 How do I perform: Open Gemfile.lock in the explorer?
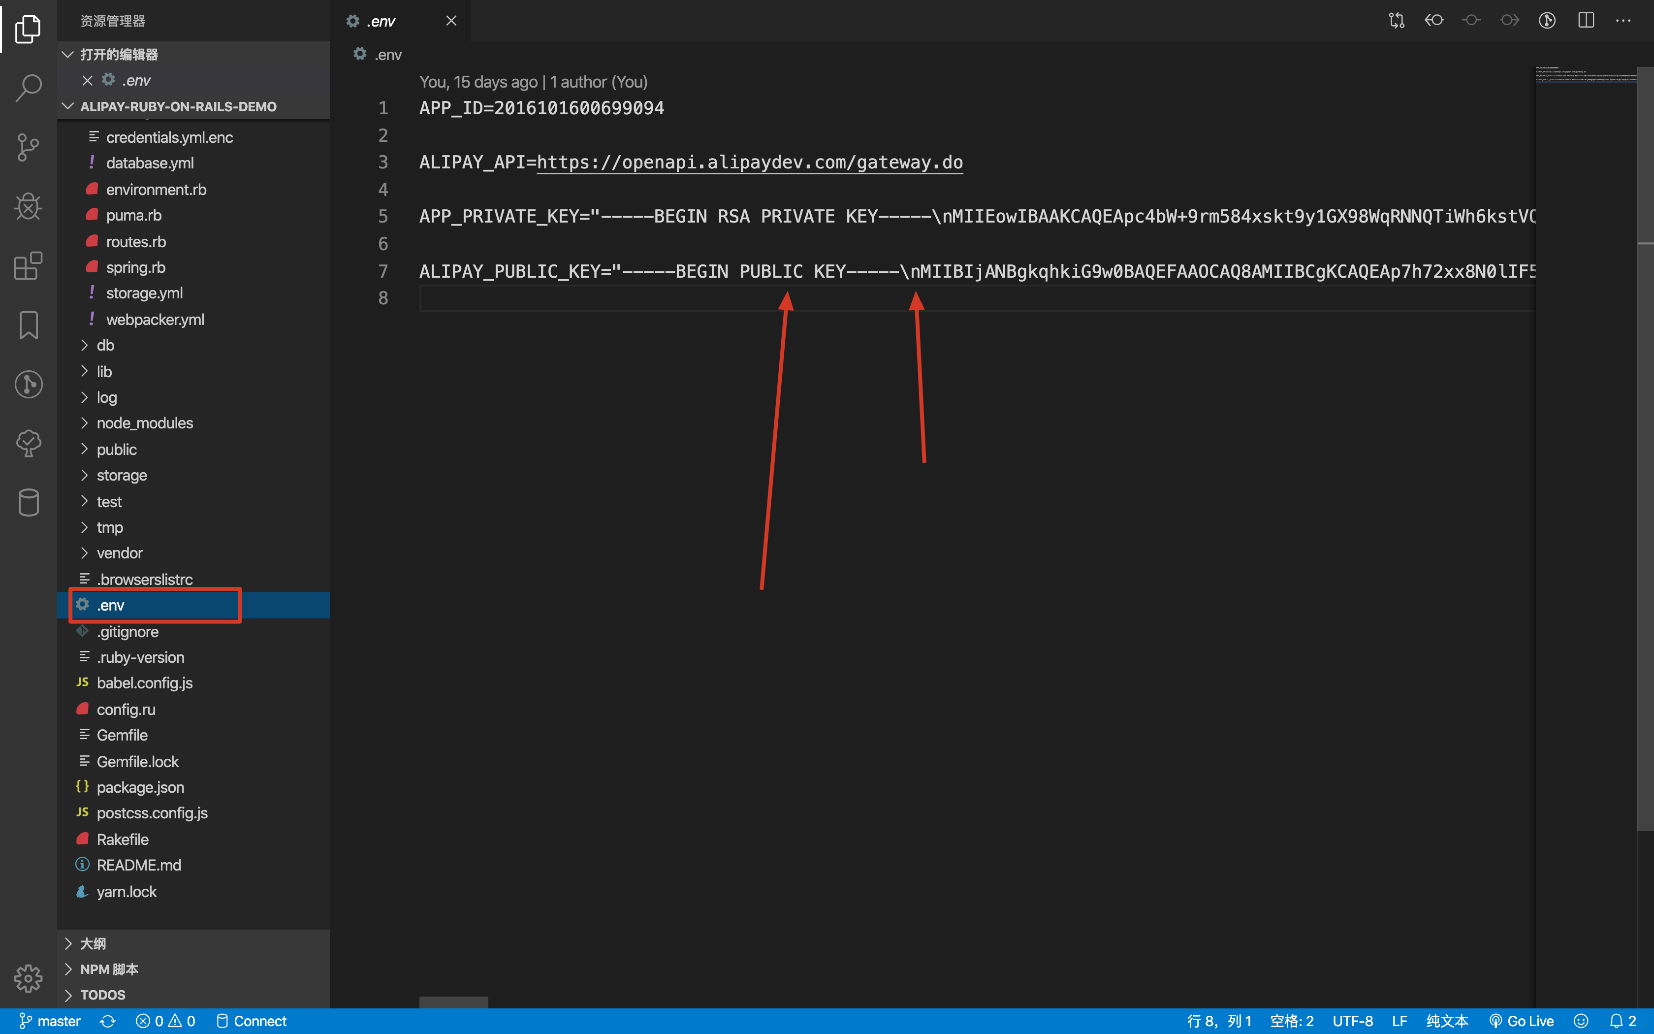tap(137, 761)
